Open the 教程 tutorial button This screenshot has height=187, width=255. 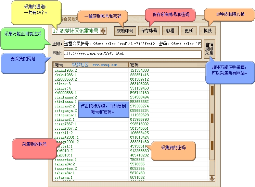[170, 31]
